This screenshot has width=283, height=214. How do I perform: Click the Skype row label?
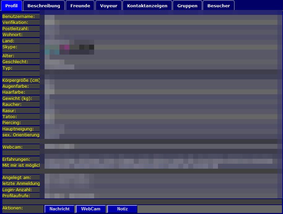(x=10, y=47)
